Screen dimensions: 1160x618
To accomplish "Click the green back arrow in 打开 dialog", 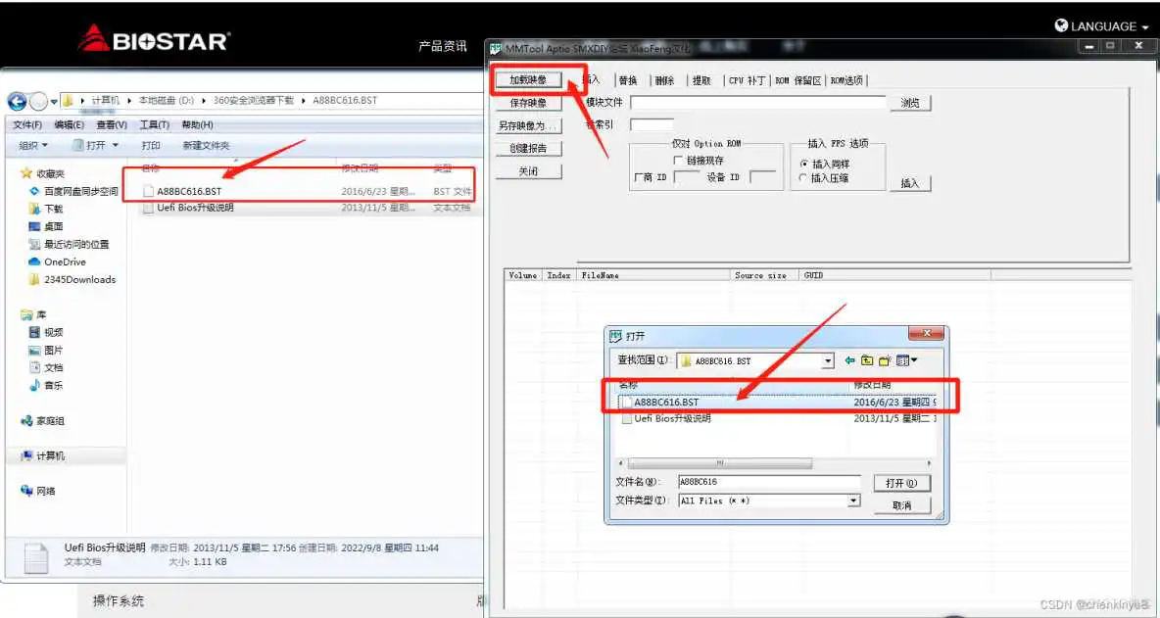I will (x=850, y=360).
